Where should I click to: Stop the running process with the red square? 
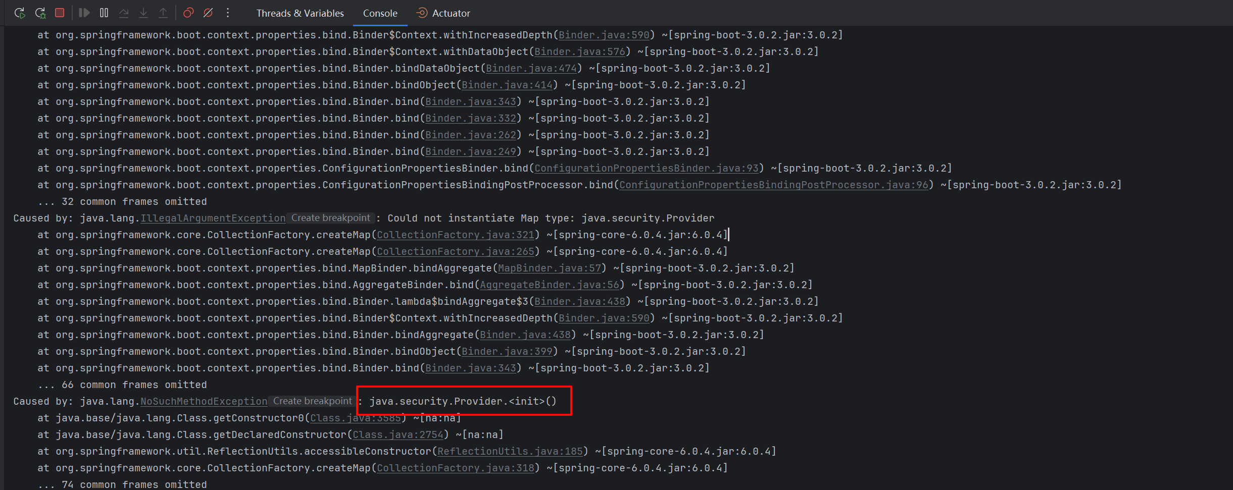pos(60,13)
